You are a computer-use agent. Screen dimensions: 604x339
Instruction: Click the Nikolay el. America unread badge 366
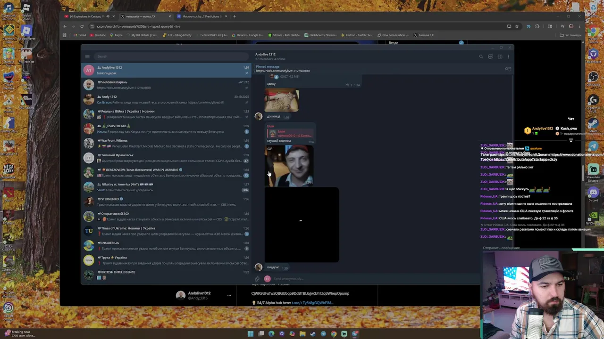click(x=245, y=190)
